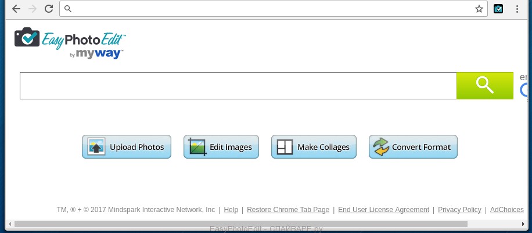Open the Privacy Policy link
The width and height of the screenshot is (532, 233).
pos(459,210)
